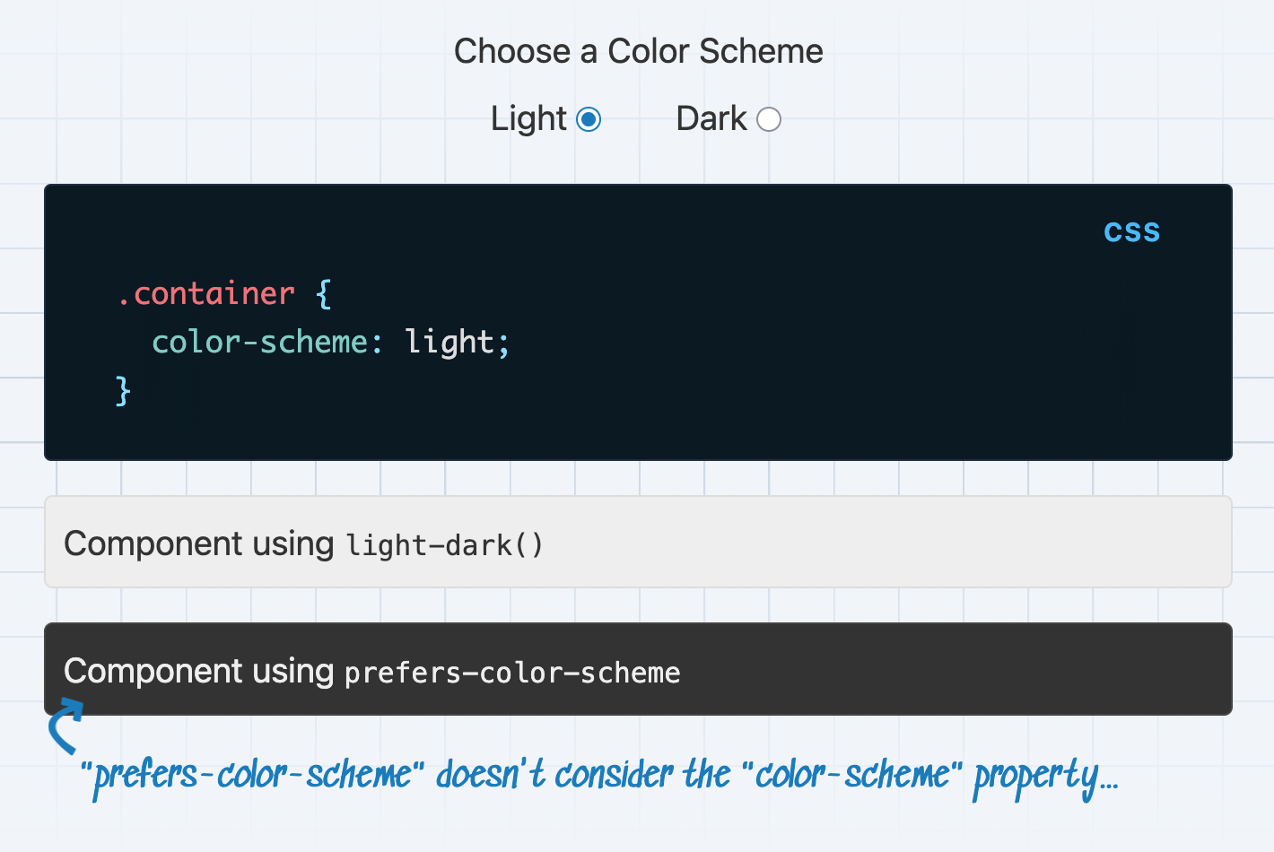The height and width of the screenshot is (852, 1274).
Task: Click the css language label
Action: 1131,230
